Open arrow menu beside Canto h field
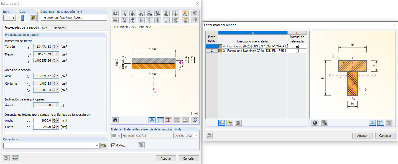This screenshot has width=398, height=164. coord(58,127)
